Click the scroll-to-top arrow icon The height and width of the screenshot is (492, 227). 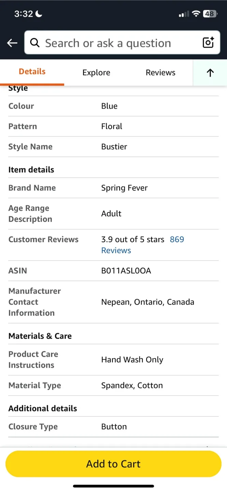point(210,72)
